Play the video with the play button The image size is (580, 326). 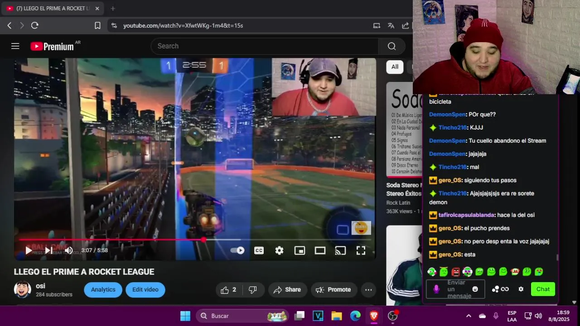[x=29, y=250]
